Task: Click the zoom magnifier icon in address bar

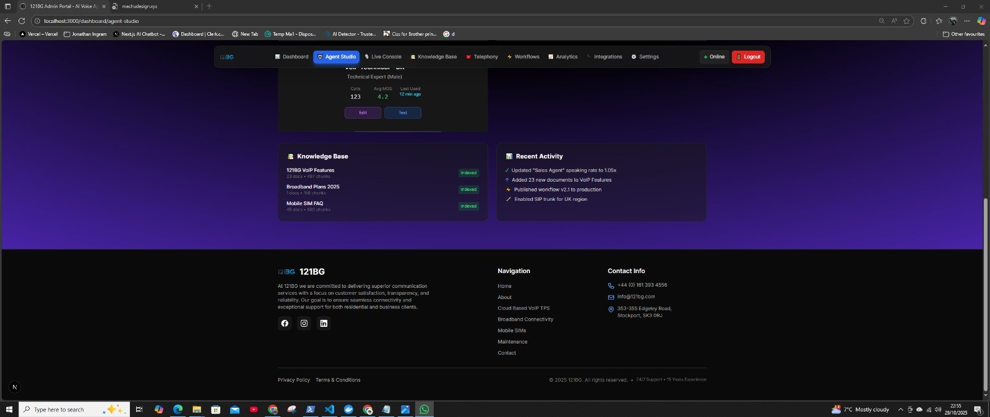Action: [882, 21]
